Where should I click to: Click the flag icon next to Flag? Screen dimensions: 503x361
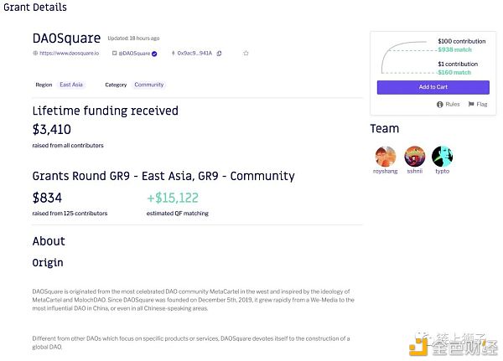(x=471, y=104)
